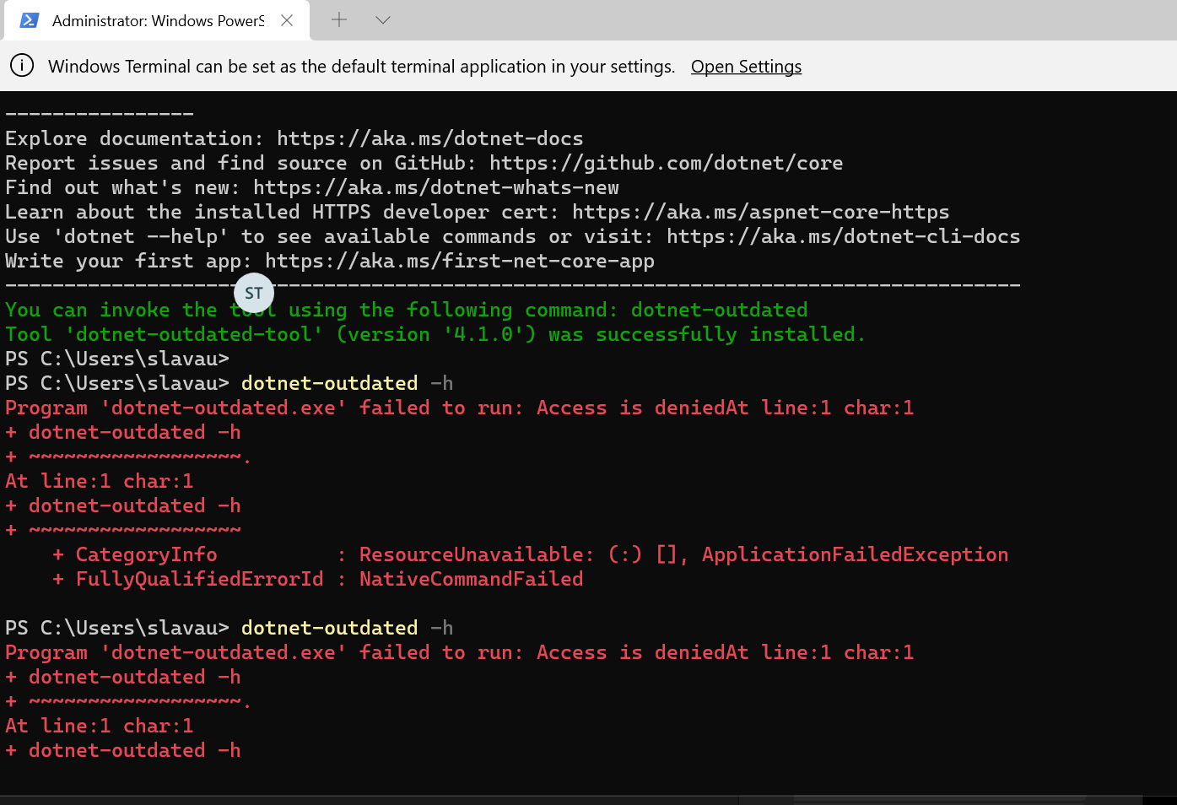
Task: Click the https://aka.ms/aspnet-core-https URL
Action: pyautogui.click(x=761, y=212)
